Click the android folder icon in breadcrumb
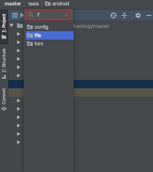The height and width of the screenshot is (172, 153). (48, 4)
